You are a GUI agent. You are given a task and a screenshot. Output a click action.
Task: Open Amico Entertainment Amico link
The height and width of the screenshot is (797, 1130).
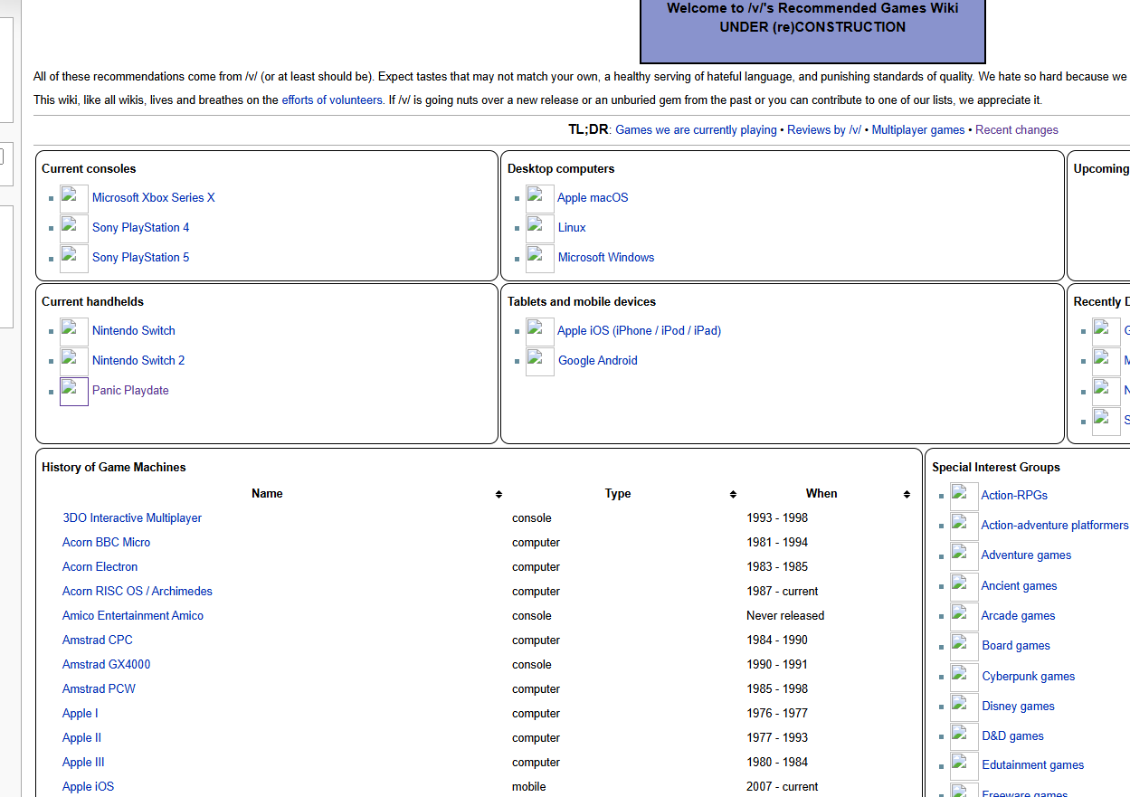(x=133, y=616)
